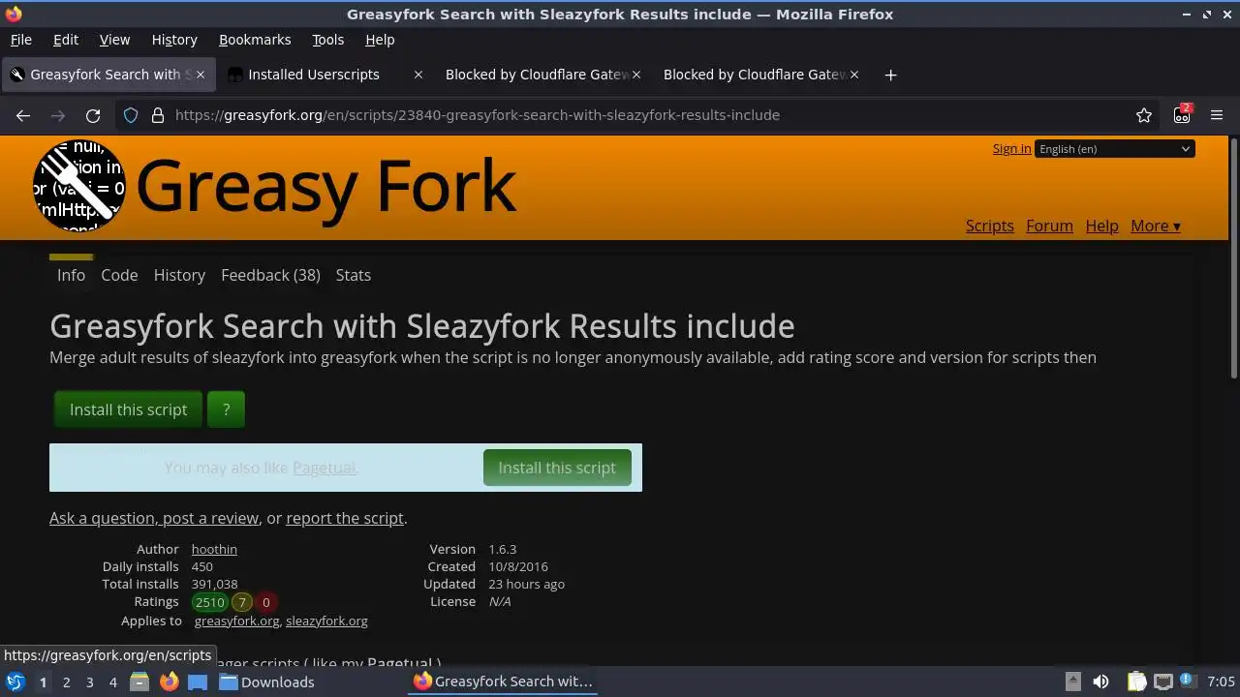Select the script's Info tab

[71, 275]
